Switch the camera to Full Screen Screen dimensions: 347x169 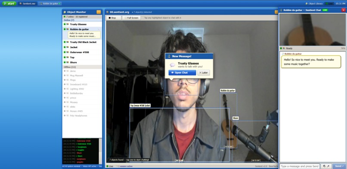click(131, 18)
